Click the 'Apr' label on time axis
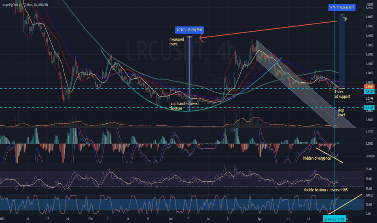377x223 pixels. click(x=259, y=219)
